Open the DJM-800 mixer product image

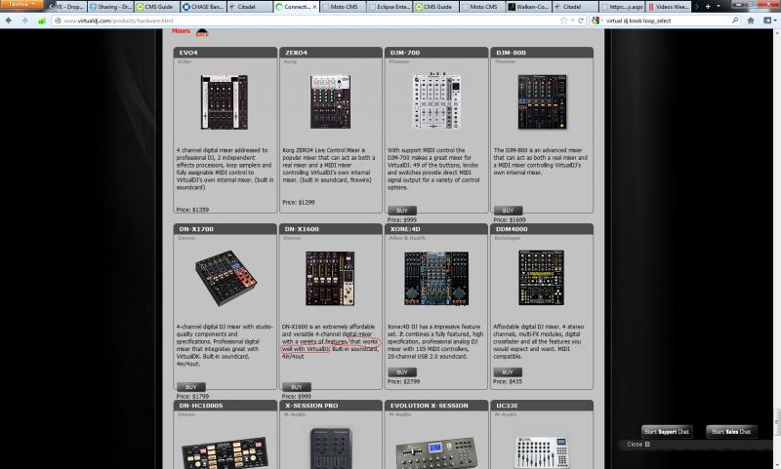(542, 102)
